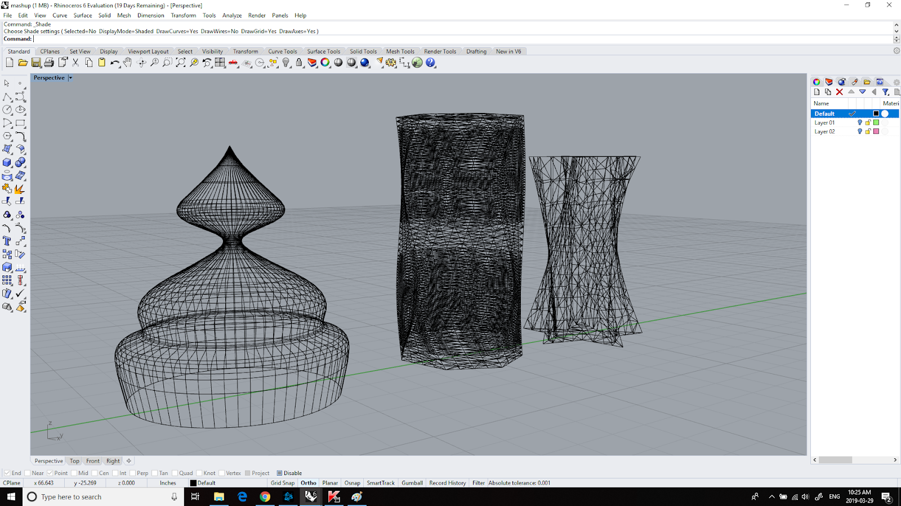
Task: Open the Units dropdown showing Inches
Action: tap(168, 483)
